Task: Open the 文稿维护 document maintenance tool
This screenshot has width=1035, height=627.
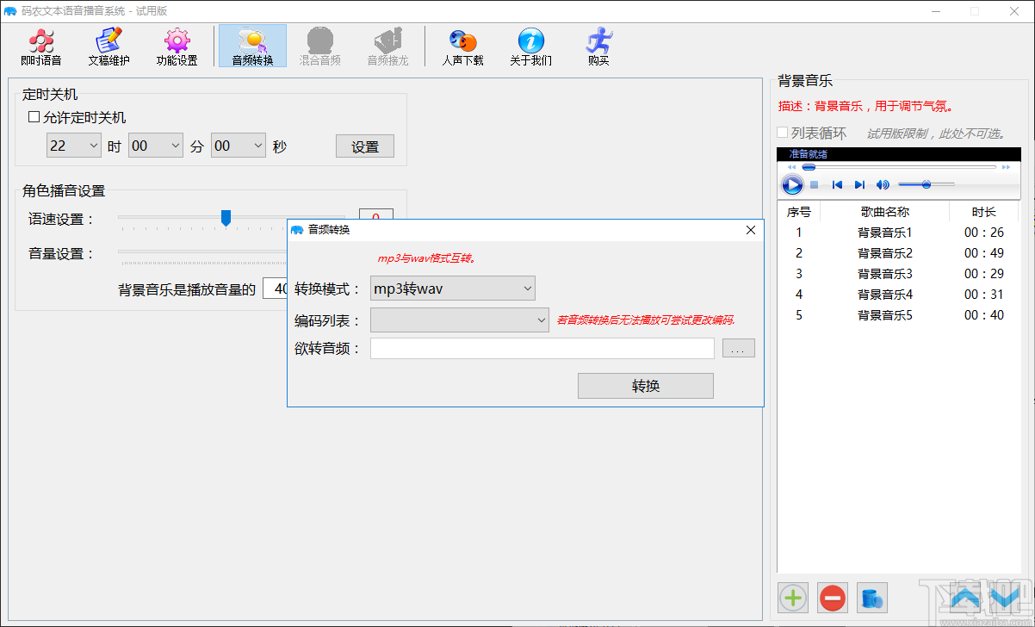Action: [x=108, y=46]
